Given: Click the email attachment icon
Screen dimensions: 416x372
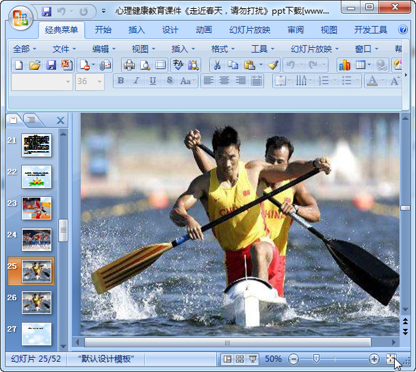Looking at the screenshot, I should click(105, 65).
